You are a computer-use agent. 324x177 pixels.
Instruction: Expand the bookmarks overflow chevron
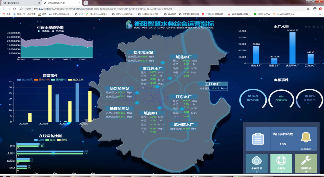pyautogui.click(x=320, y=14)
